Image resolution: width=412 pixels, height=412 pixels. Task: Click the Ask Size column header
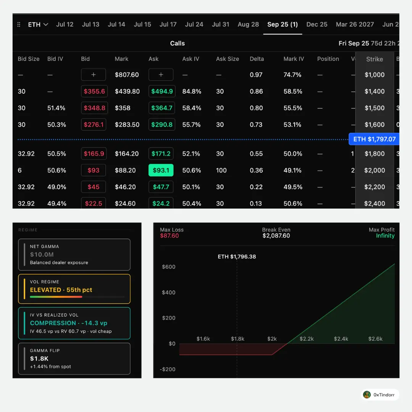point(227,59)
